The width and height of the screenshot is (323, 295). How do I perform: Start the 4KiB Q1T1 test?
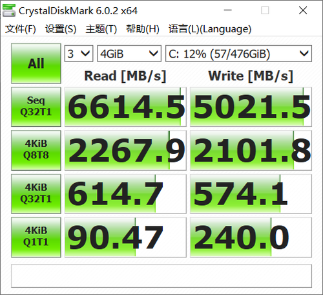[x=36, y=237]
